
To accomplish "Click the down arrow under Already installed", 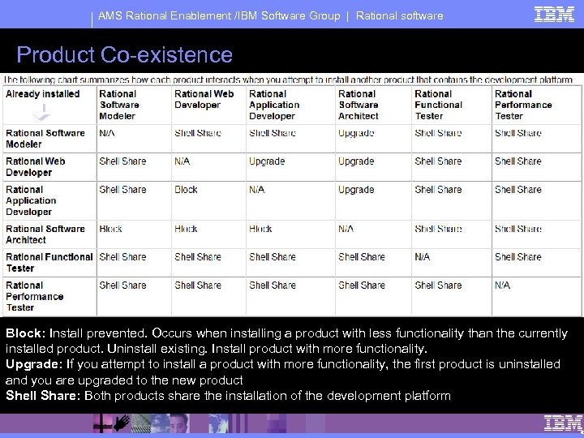I will click(42, 113).
